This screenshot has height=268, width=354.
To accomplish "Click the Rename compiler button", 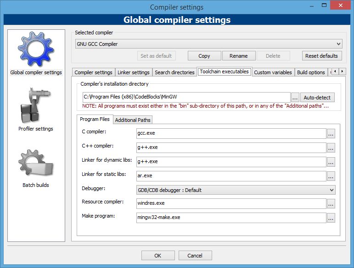I will pyautogui.click(x=239, y=56).
